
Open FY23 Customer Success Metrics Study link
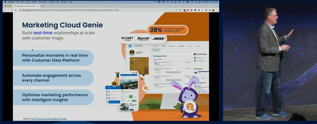[x=49, y=119]
